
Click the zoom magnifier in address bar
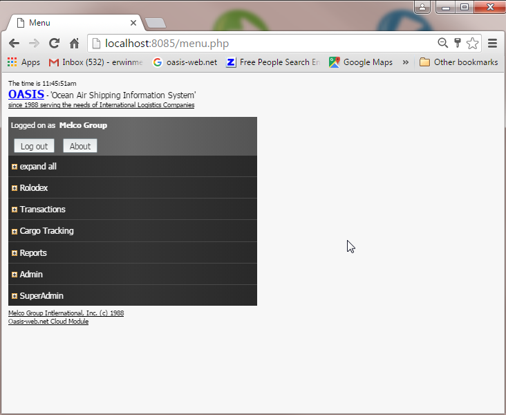(x=442, y=43)
